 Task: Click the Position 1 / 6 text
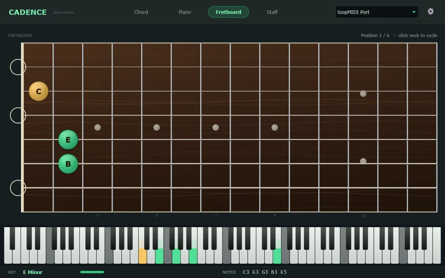(x=375, y=35)
